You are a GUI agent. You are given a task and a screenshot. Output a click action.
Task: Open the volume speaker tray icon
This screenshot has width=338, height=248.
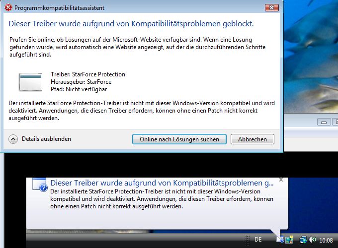point(312,240)
